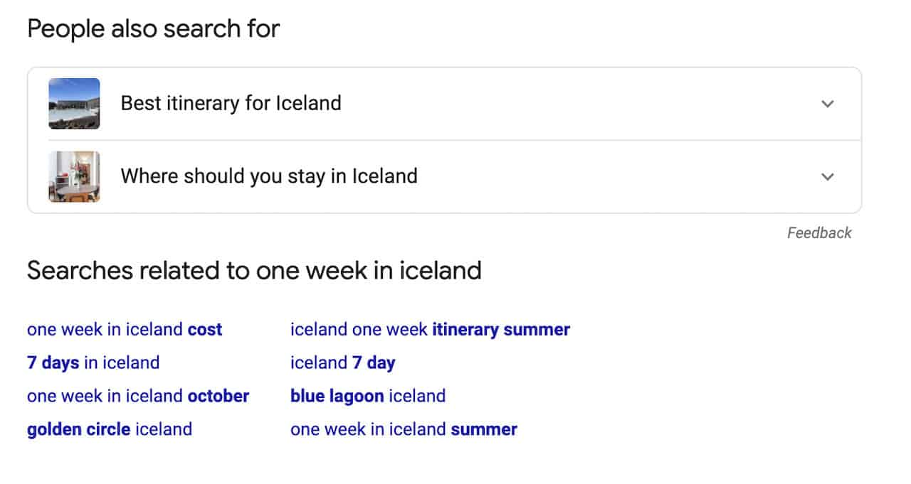Search one week in iceland october

click(138, 396)
